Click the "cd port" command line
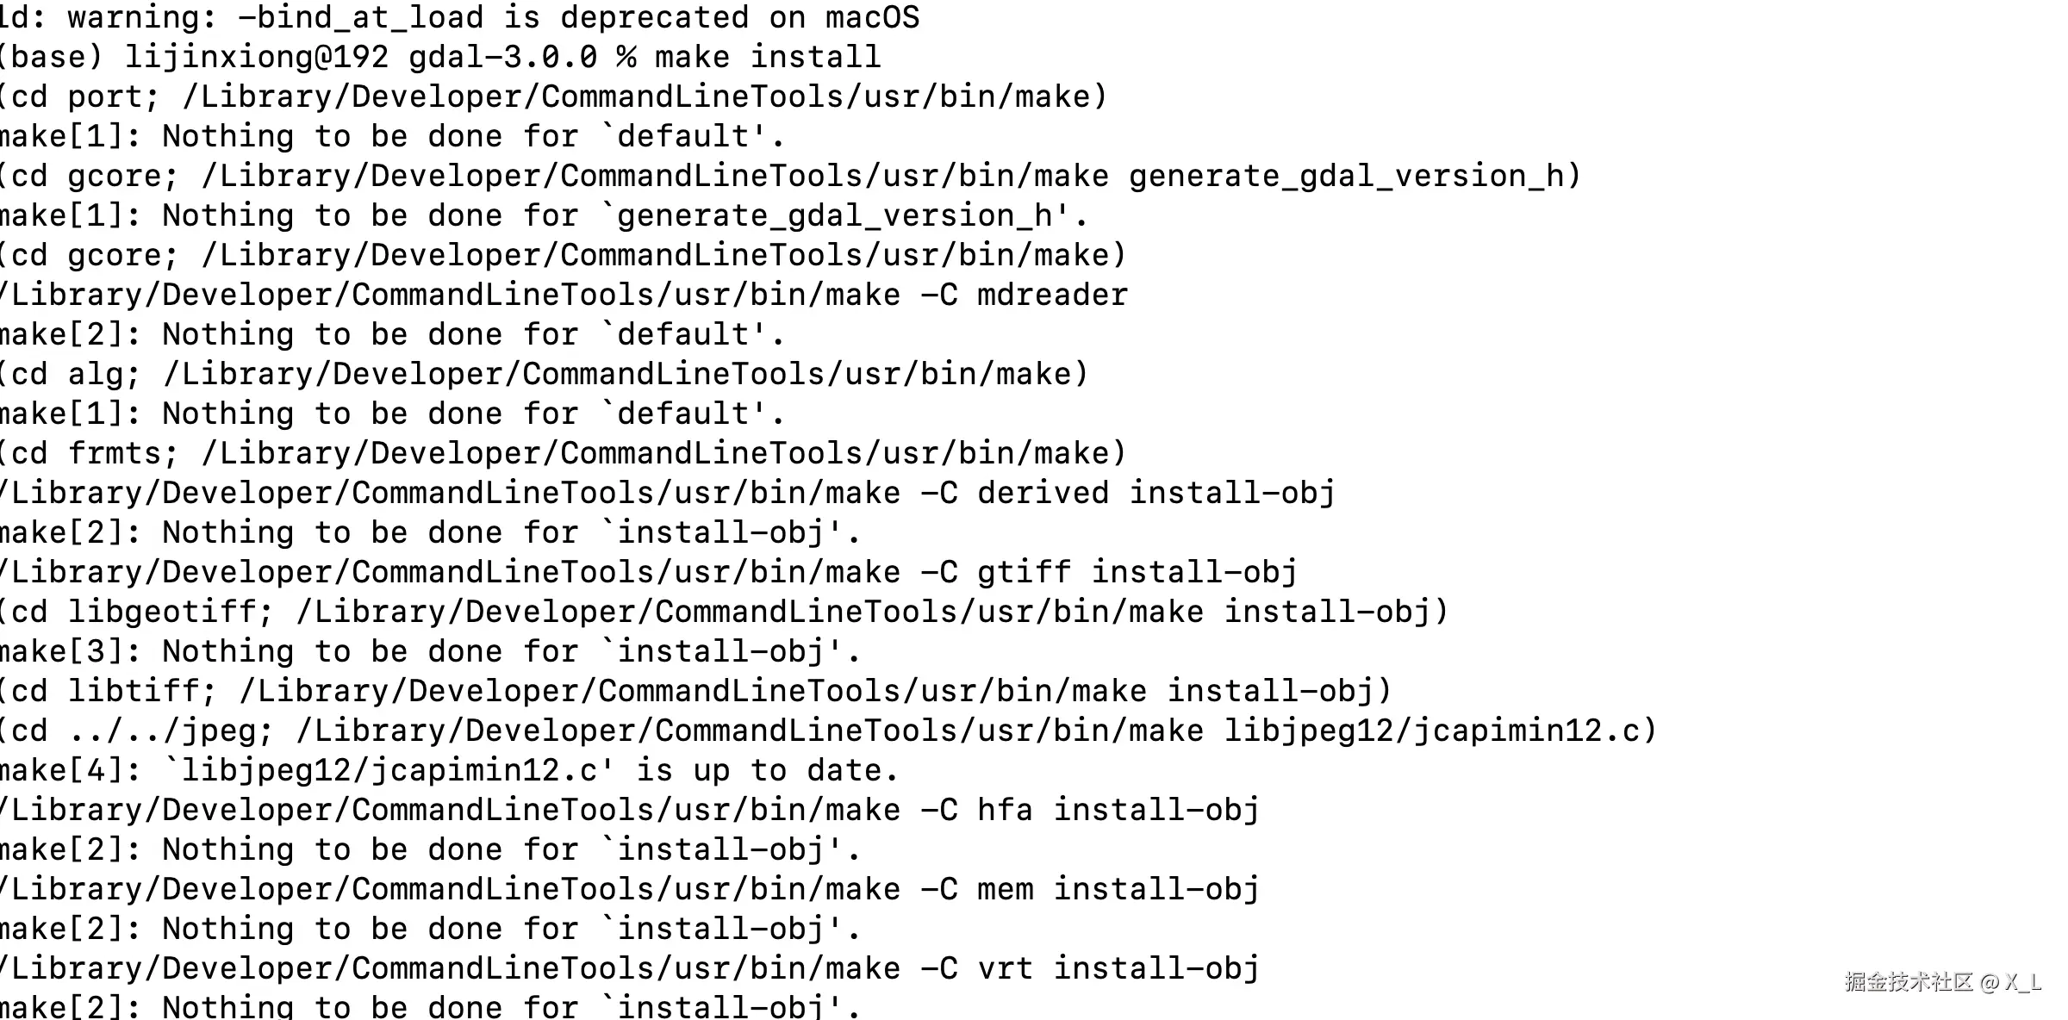 (551, 96)
